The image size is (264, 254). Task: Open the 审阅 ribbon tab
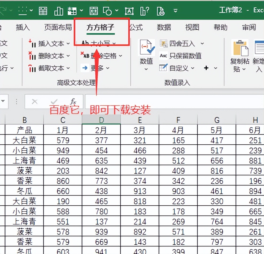tap(249, 27)
